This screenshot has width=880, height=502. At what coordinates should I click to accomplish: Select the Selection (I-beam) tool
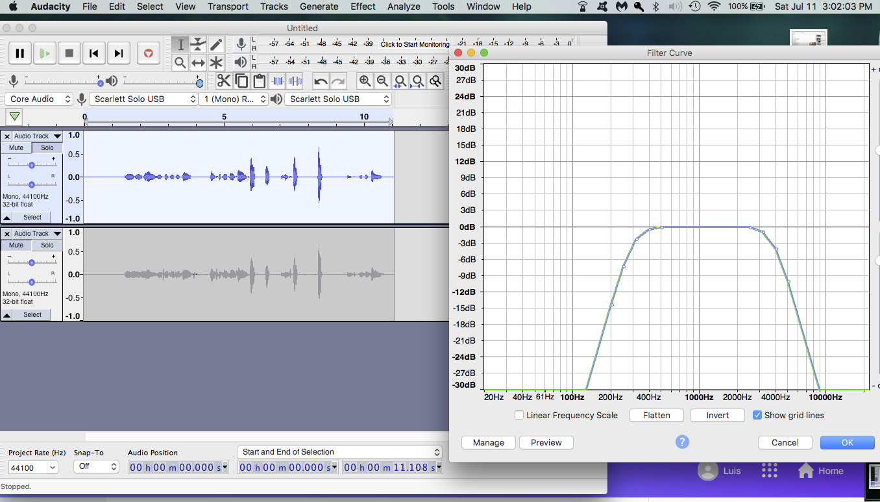pos(180,44)
